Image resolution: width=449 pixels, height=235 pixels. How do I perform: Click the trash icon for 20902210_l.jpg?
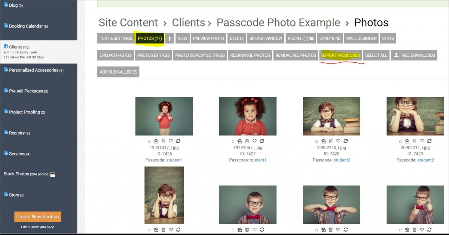[331, 141]
